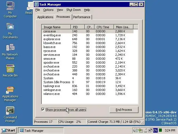Screen dimensions: 178x134
Task: Click the End Process button
Action: 124,110
